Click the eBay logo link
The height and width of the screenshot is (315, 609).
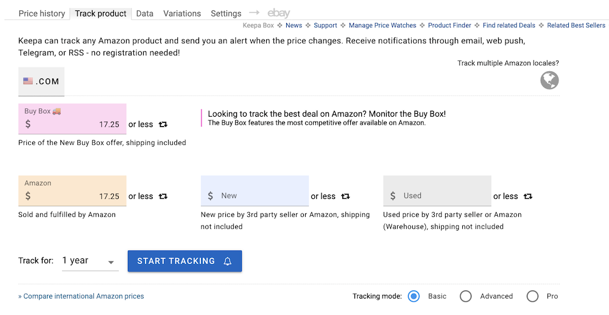tap(279, 13)
